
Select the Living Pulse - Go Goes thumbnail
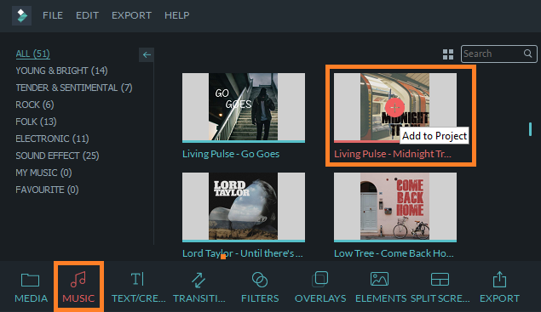(244, 107)
